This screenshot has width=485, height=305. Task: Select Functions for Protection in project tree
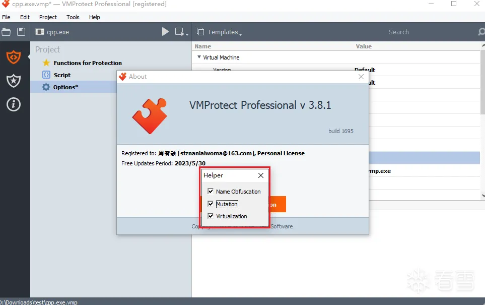click(x=88, y=63)
